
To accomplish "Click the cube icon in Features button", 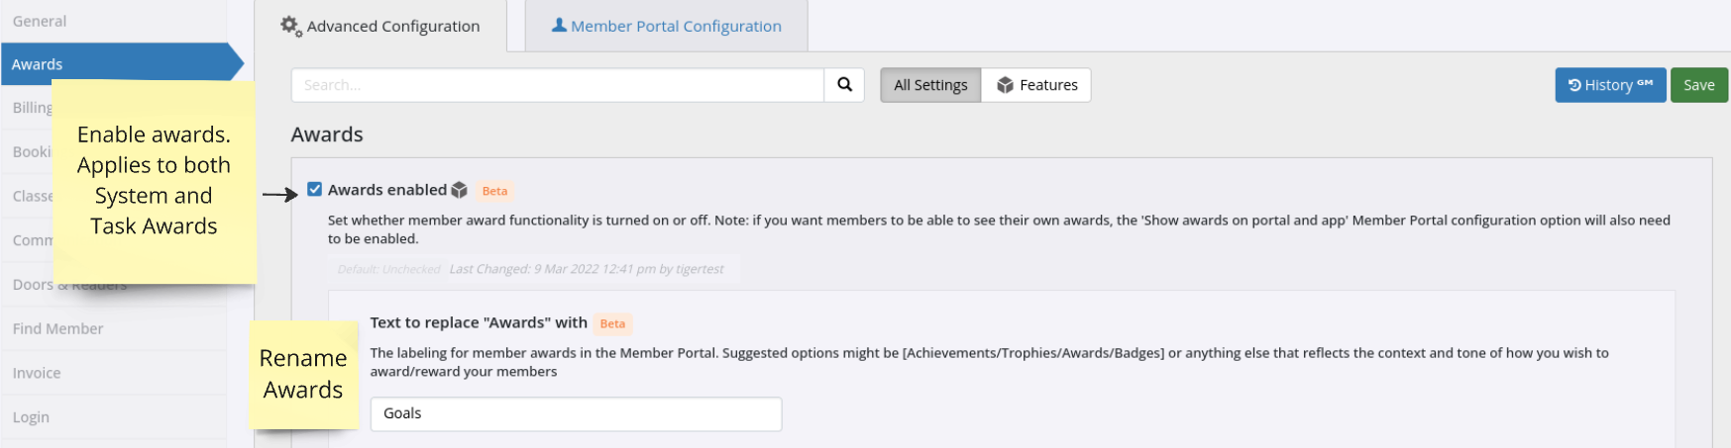I will click(1005, 85).
